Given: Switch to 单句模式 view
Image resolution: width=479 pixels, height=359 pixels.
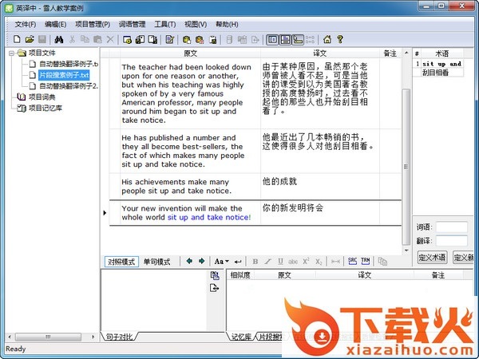Looking at the screenshot, I should pos(157,262).
